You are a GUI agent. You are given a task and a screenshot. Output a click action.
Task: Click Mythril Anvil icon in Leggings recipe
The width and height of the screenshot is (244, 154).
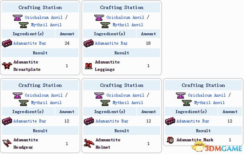pos(105,25)
